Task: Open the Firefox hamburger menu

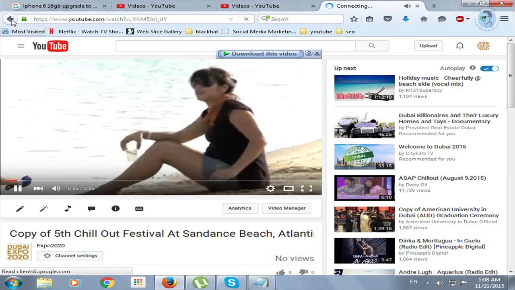Action: pos(504,19)
